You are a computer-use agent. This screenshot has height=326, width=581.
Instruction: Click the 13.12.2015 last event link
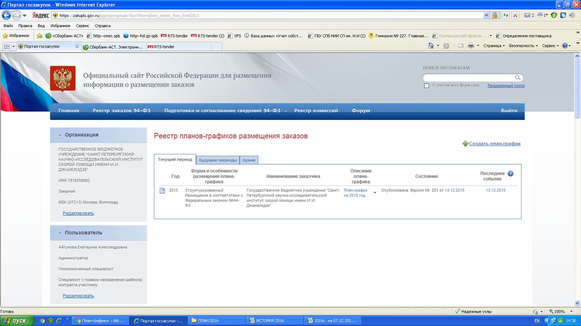[x=496, y=190]
